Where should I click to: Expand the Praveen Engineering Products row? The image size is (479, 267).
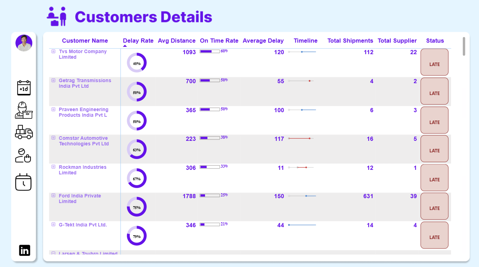click(53, 109)
